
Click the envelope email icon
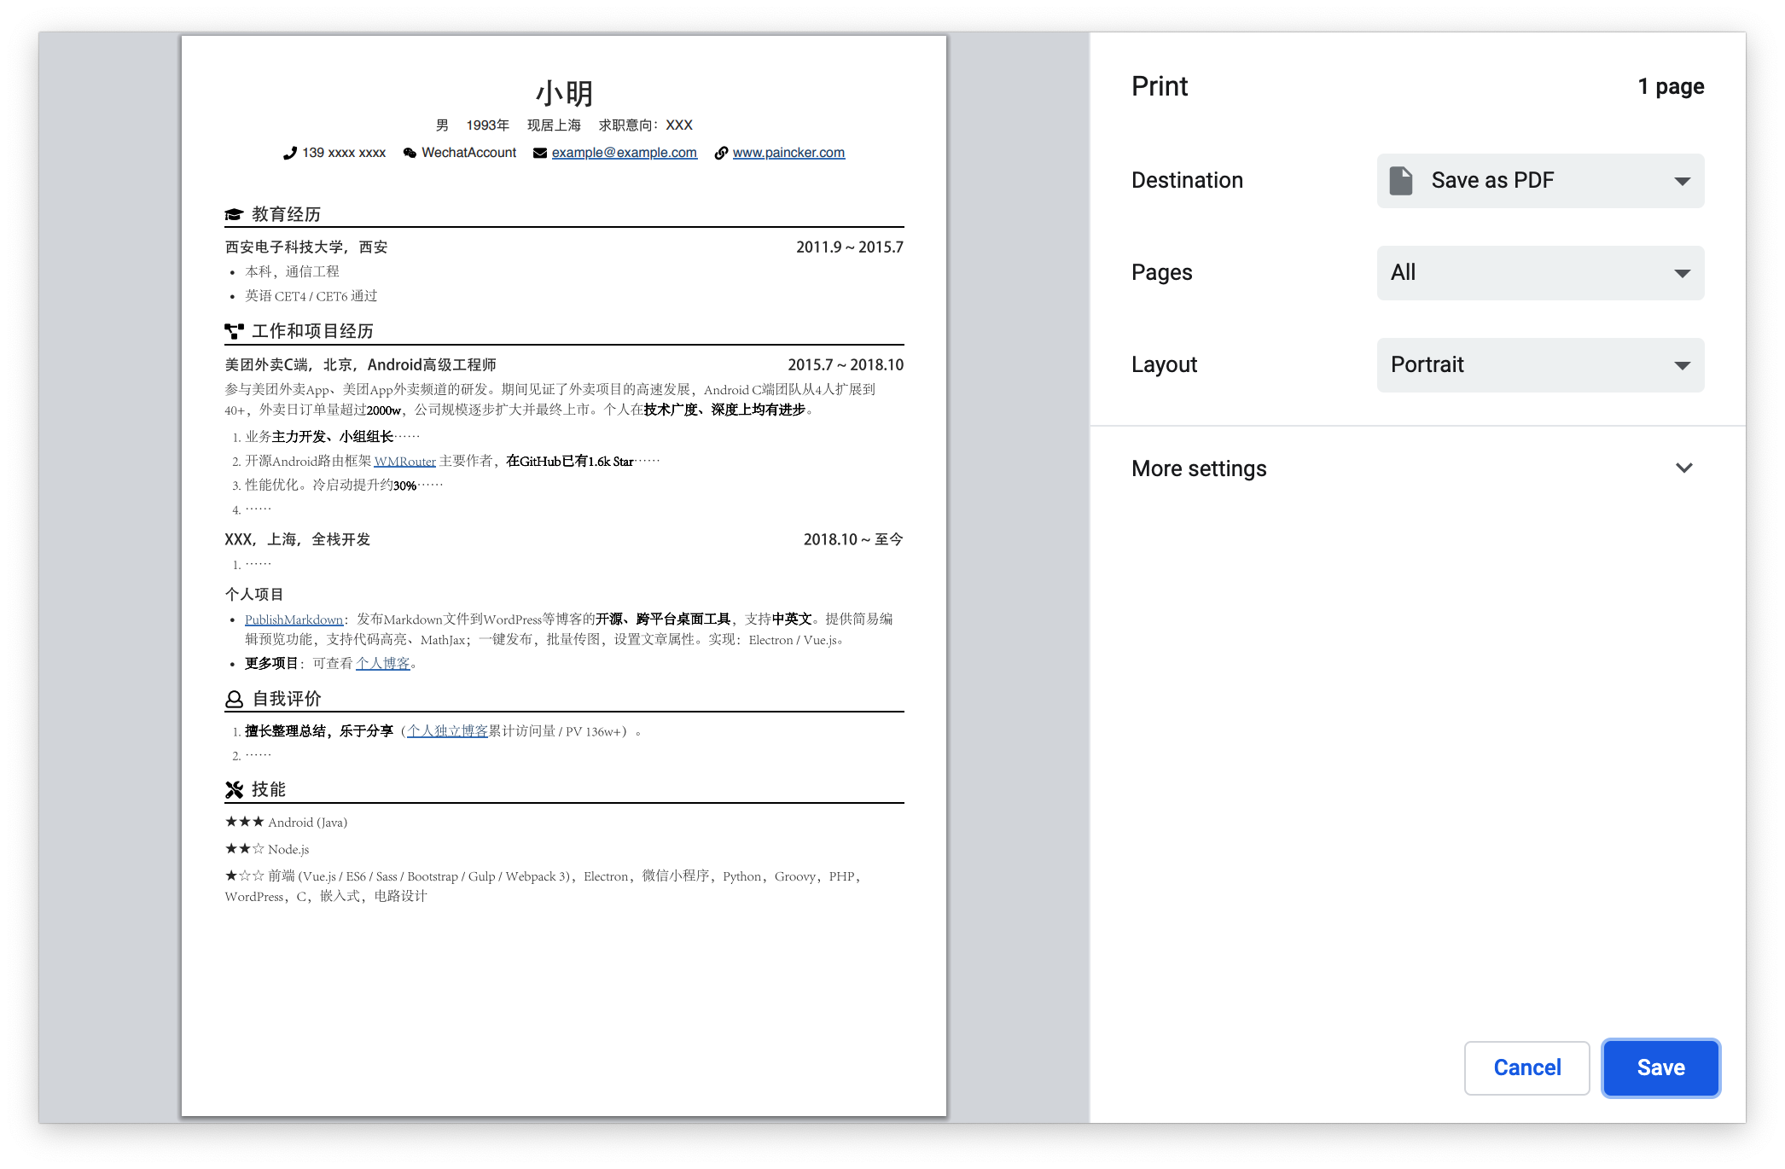pos(540,153)
